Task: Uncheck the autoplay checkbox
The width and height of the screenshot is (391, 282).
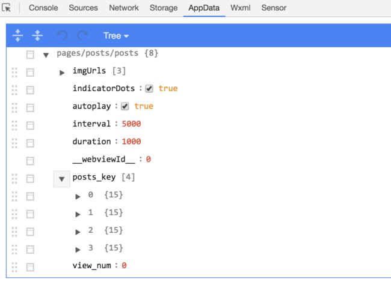Action: tap(125, 106)
